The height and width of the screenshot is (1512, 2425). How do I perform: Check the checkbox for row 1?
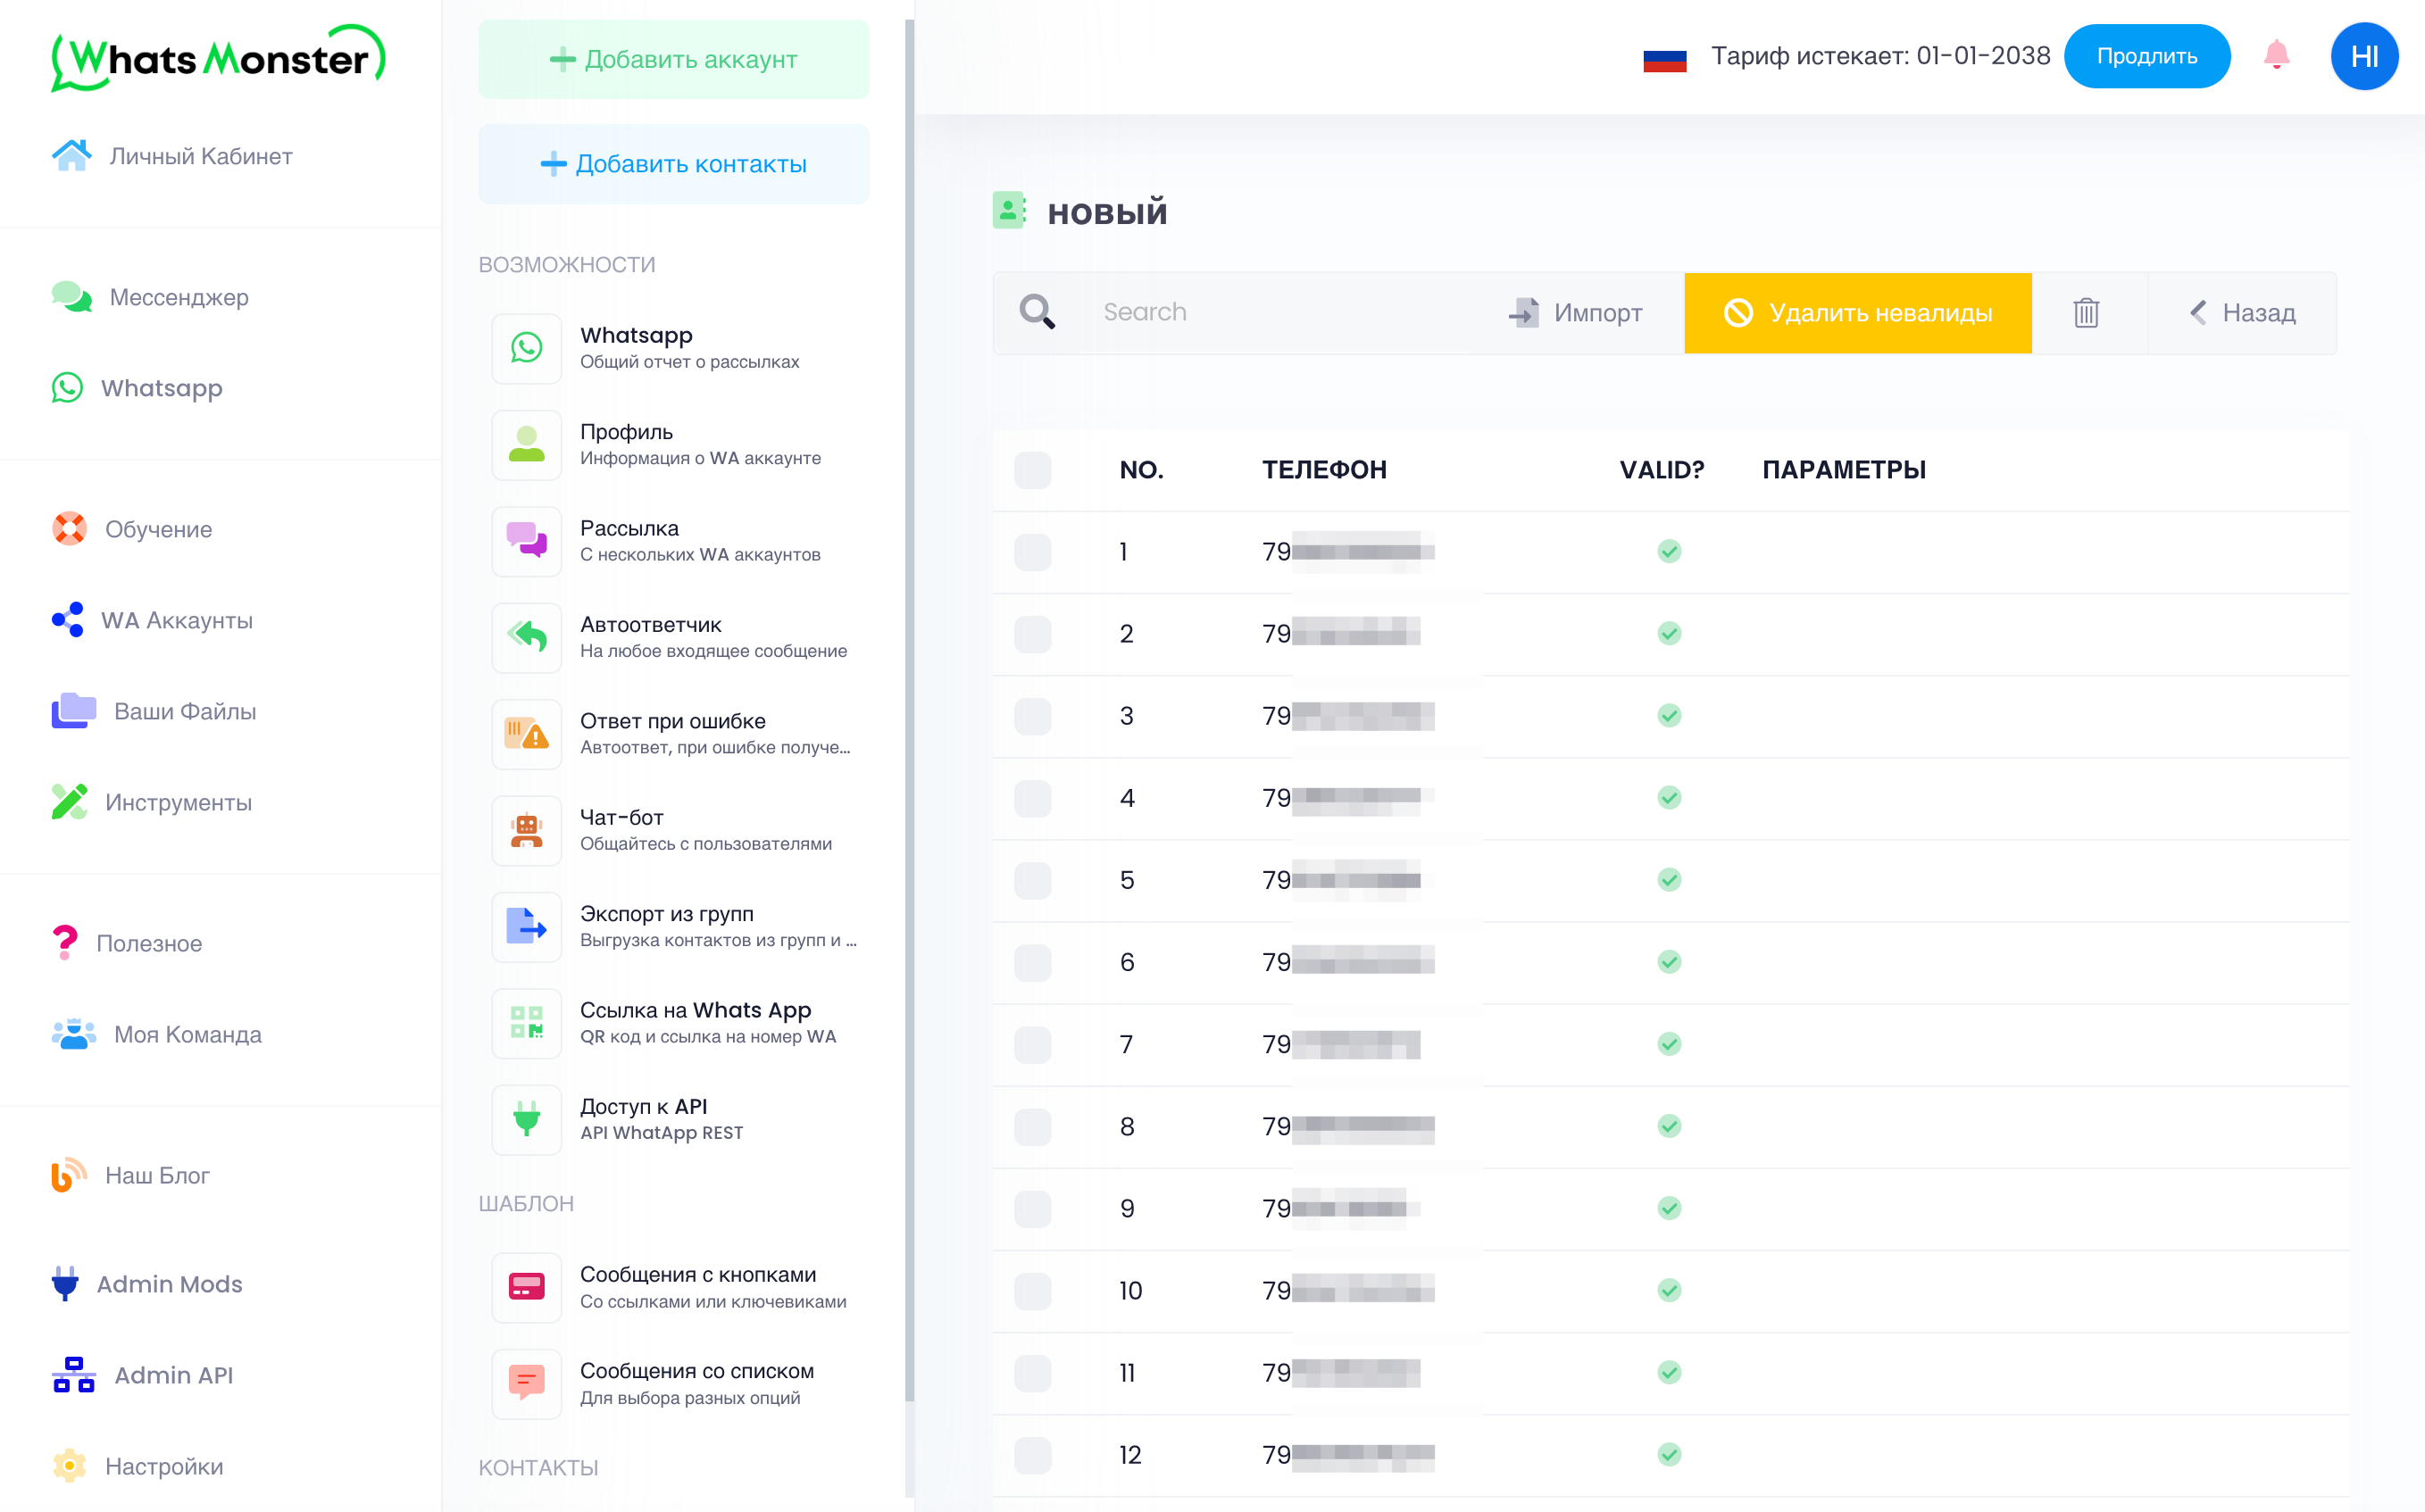pyautogui.click(x=1032, y=552)
